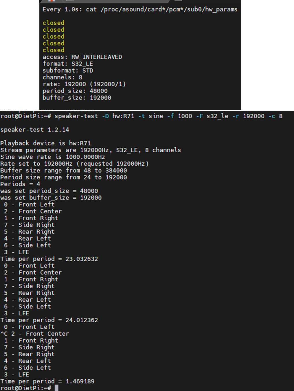Click the 'Stream parameters are 192000Hz' line
This screenshot has width=294, height=391.
[90, 150]
